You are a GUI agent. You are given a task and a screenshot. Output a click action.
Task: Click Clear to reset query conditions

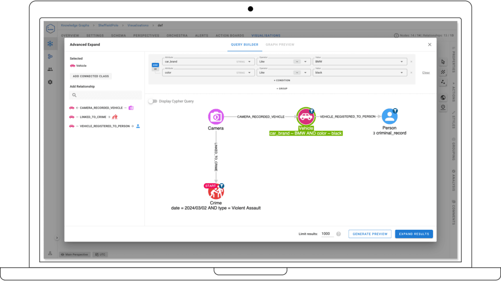tap(426, 72)
